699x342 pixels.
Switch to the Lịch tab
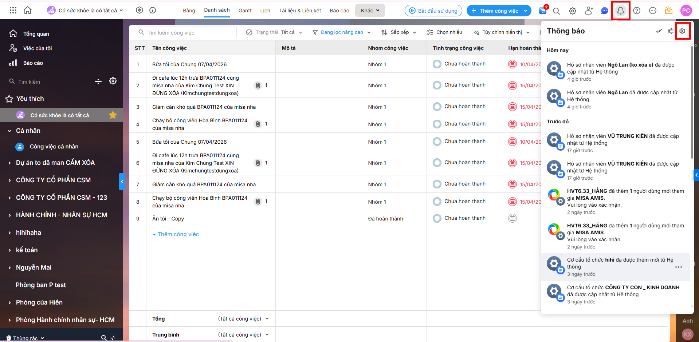point(265,11)
